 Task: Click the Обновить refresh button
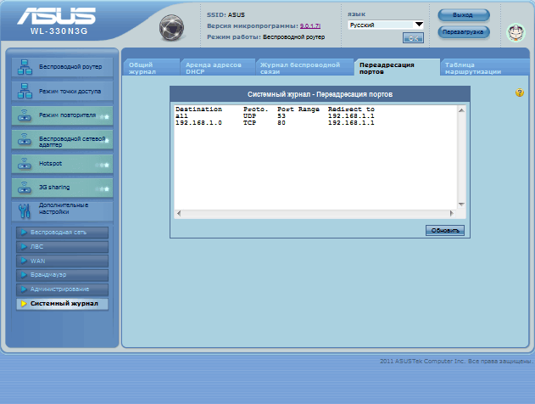pyautogui.click(x=445, y=230)
